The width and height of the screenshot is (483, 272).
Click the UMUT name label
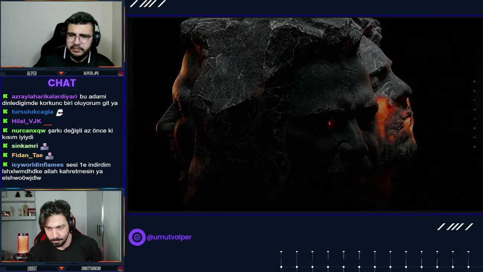coord(32,268)
